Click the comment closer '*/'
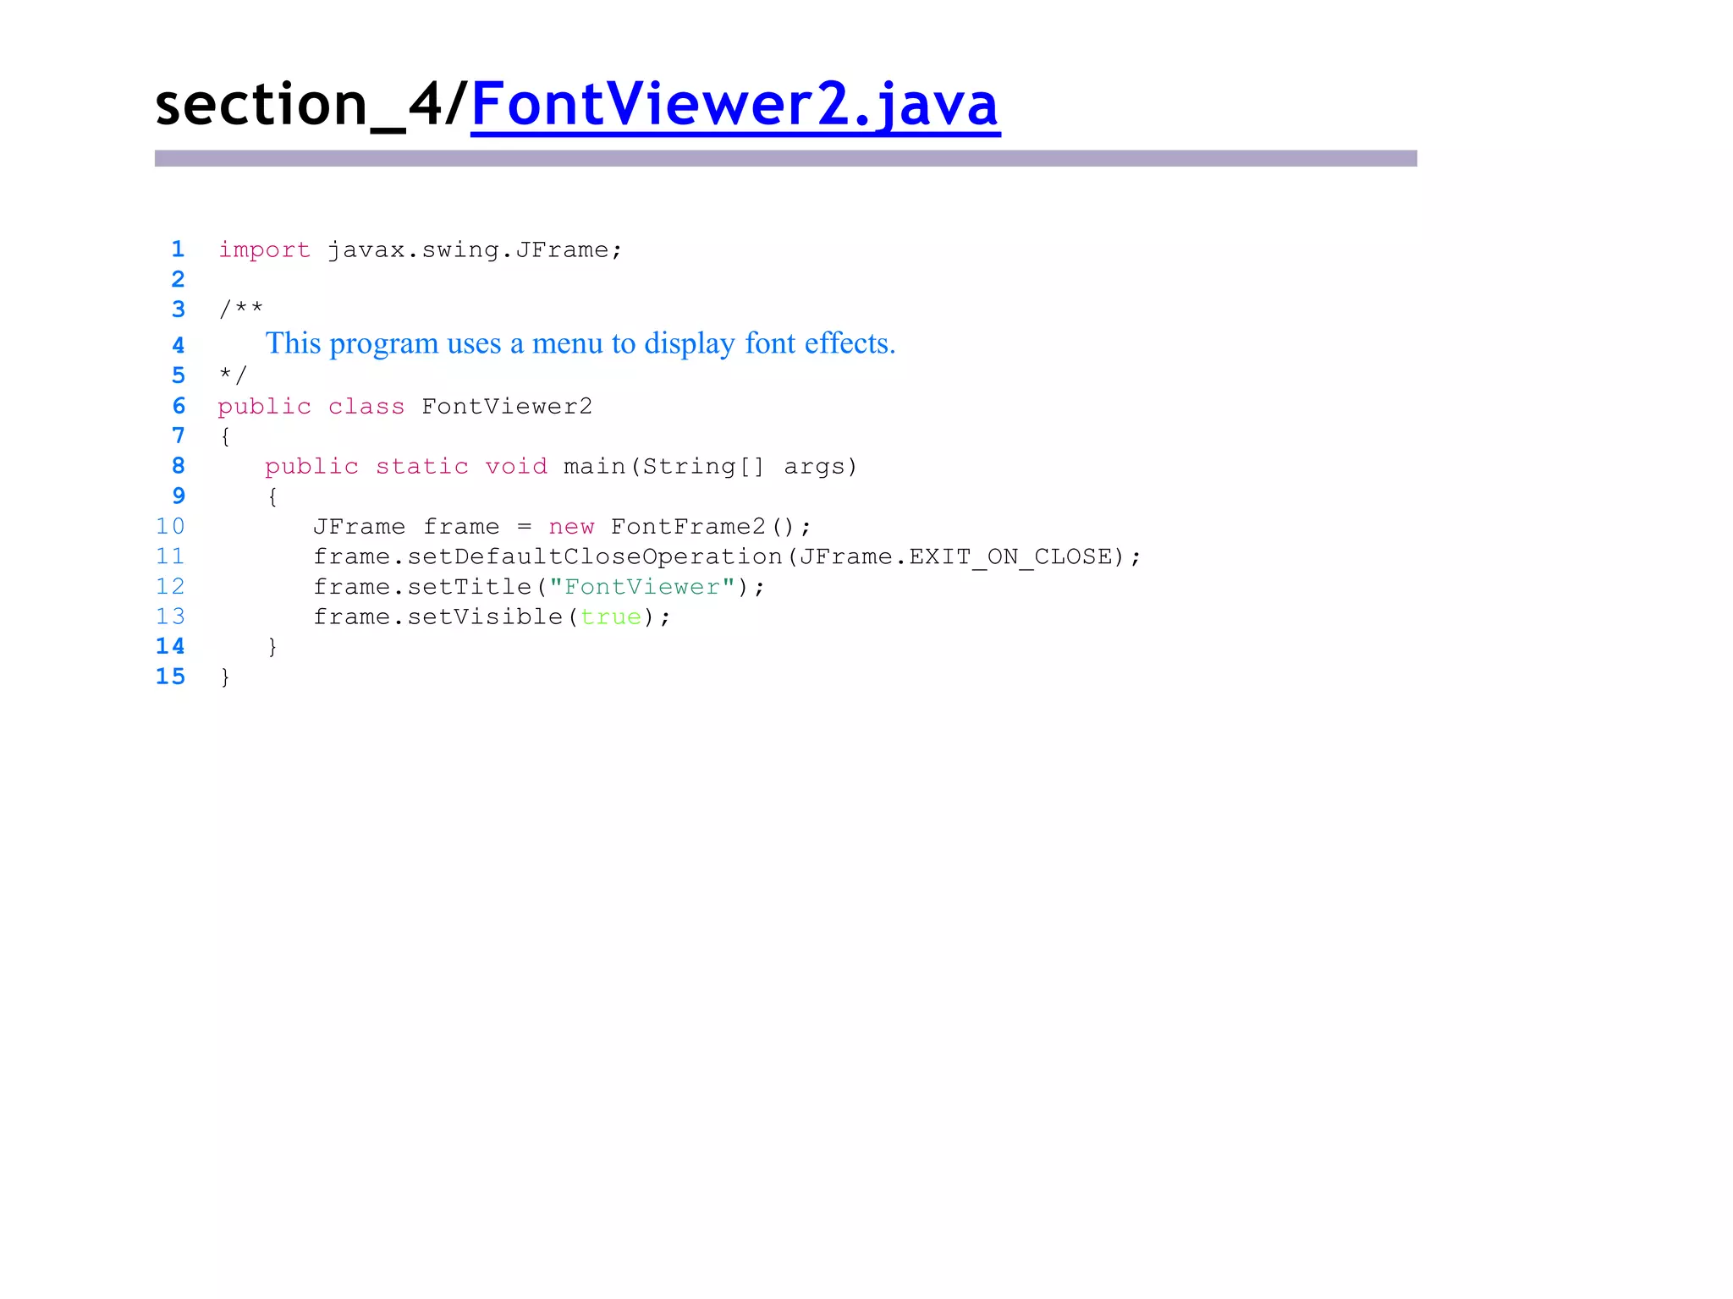The image size is (1733, 1299). (233, 375)
